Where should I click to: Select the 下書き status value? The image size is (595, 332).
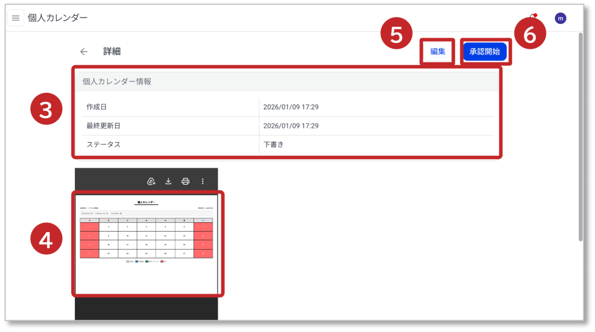coord(273,145)
